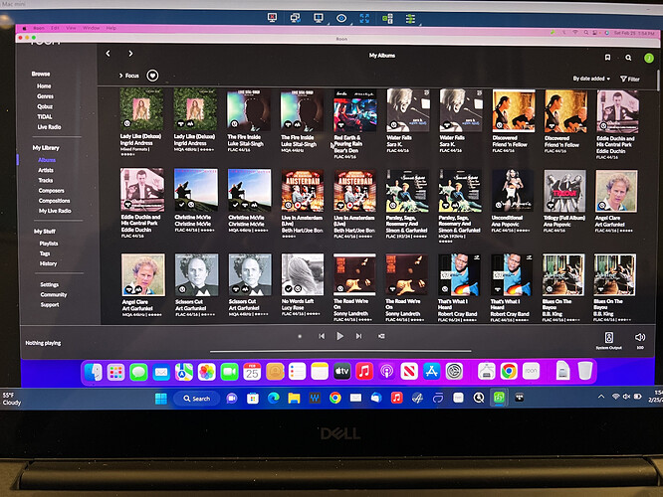Open Chrome in the macOS dock
Viewport: 663px width, 497px height.
(x=509, y=371)
